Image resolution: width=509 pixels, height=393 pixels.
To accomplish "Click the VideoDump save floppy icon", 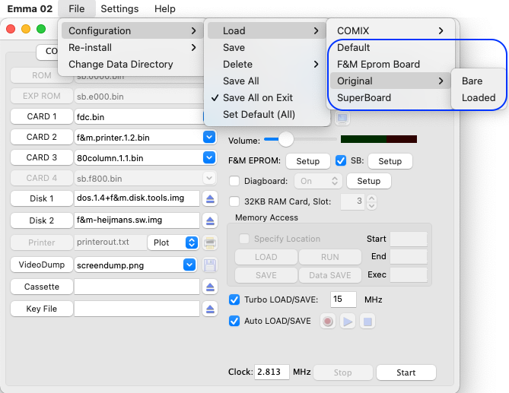I will tap(210, 265).
